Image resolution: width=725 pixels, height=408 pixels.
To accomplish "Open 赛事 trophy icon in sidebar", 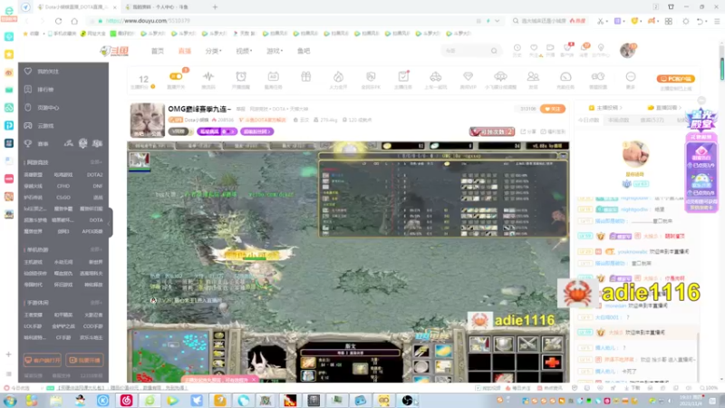I will (28, 143).
